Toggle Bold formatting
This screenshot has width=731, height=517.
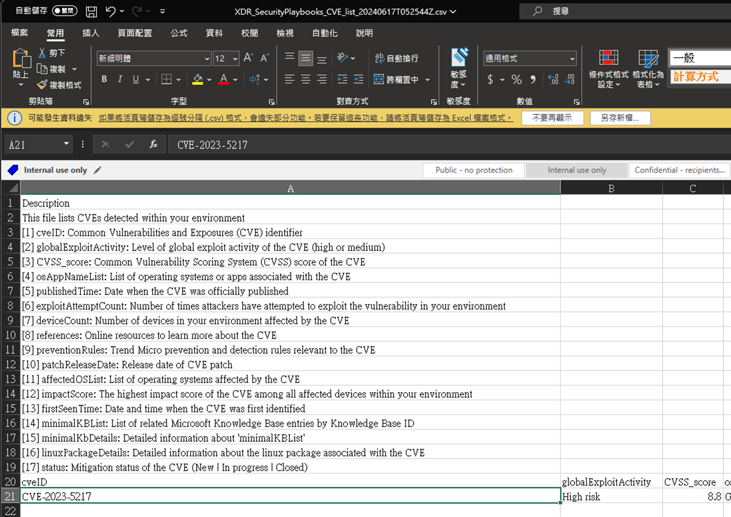(104, 79)
